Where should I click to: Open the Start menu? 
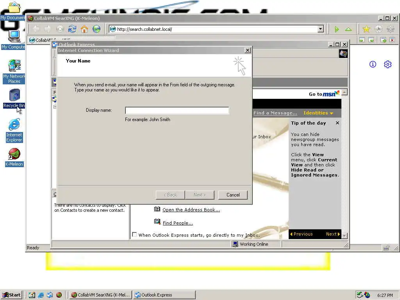pos(11,295)
